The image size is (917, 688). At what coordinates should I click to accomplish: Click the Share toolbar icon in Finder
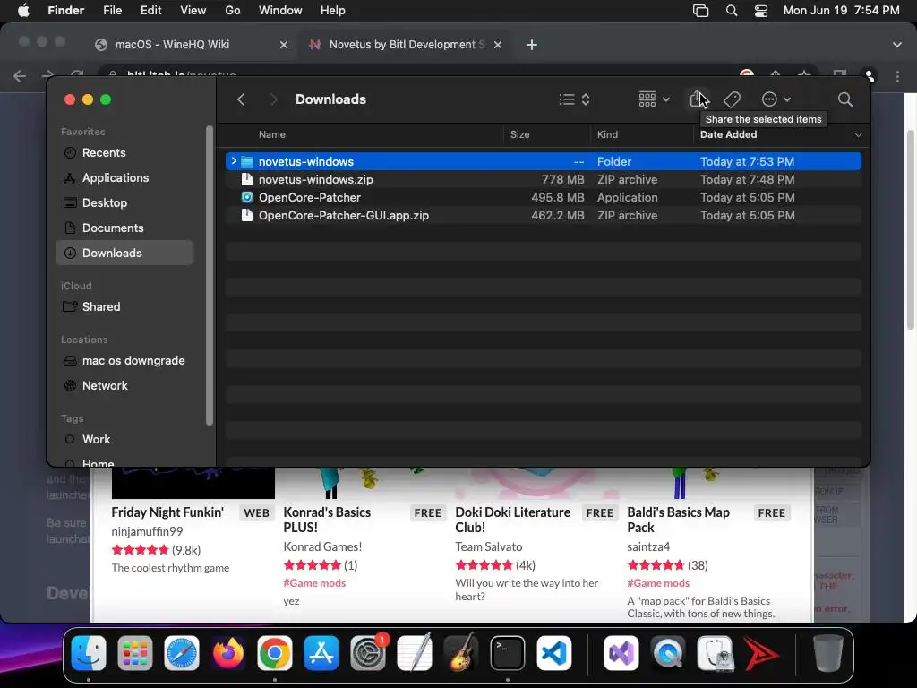pos(696,99)
